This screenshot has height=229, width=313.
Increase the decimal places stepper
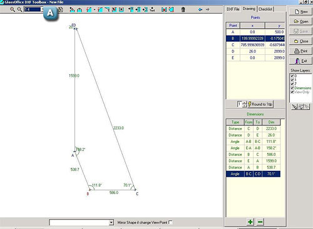[245, 102]
